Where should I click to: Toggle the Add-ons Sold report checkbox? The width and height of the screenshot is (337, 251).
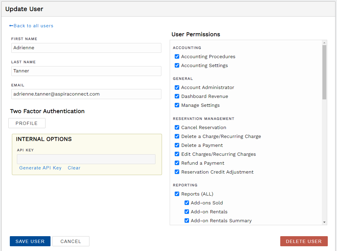(x=187, y=203)
